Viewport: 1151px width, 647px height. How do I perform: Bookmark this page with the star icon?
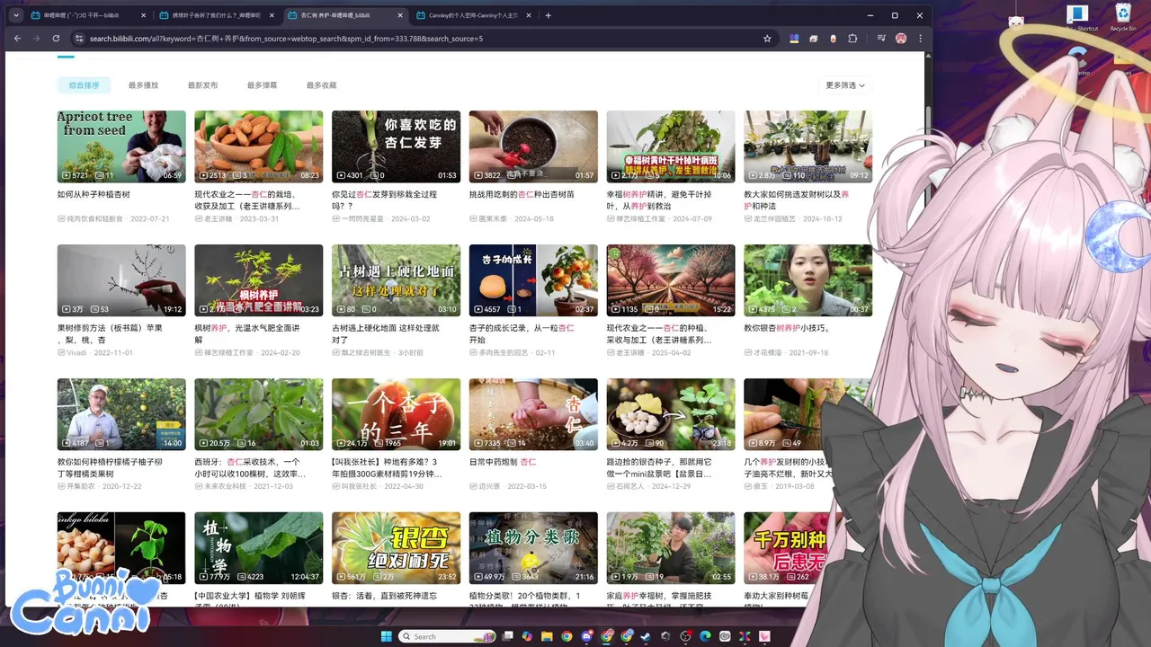pos(767,39)
